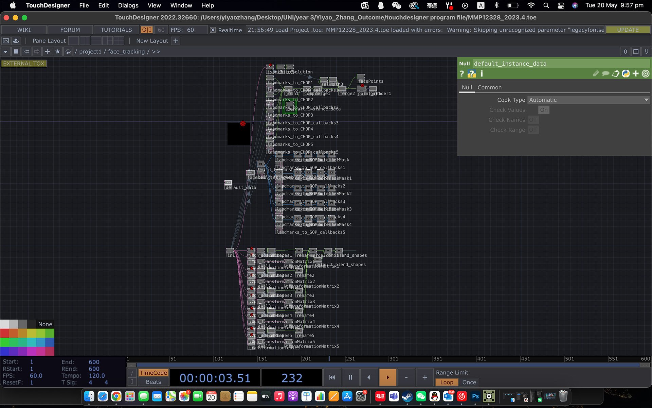Open the Edit menu
This screenshot has height=408, width=652.
104,5
